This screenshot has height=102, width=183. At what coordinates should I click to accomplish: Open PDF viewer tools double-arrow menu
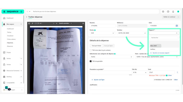pos(83,23)
